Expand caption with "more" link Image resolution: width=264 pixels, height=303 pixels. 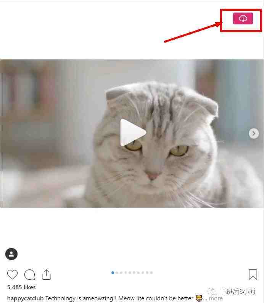point(216,298)
